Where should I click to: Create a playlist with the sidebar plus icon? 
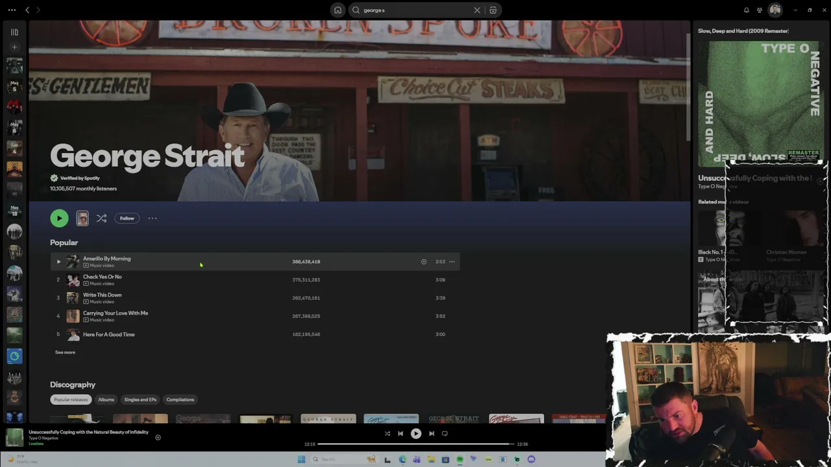tap(14, 47)
